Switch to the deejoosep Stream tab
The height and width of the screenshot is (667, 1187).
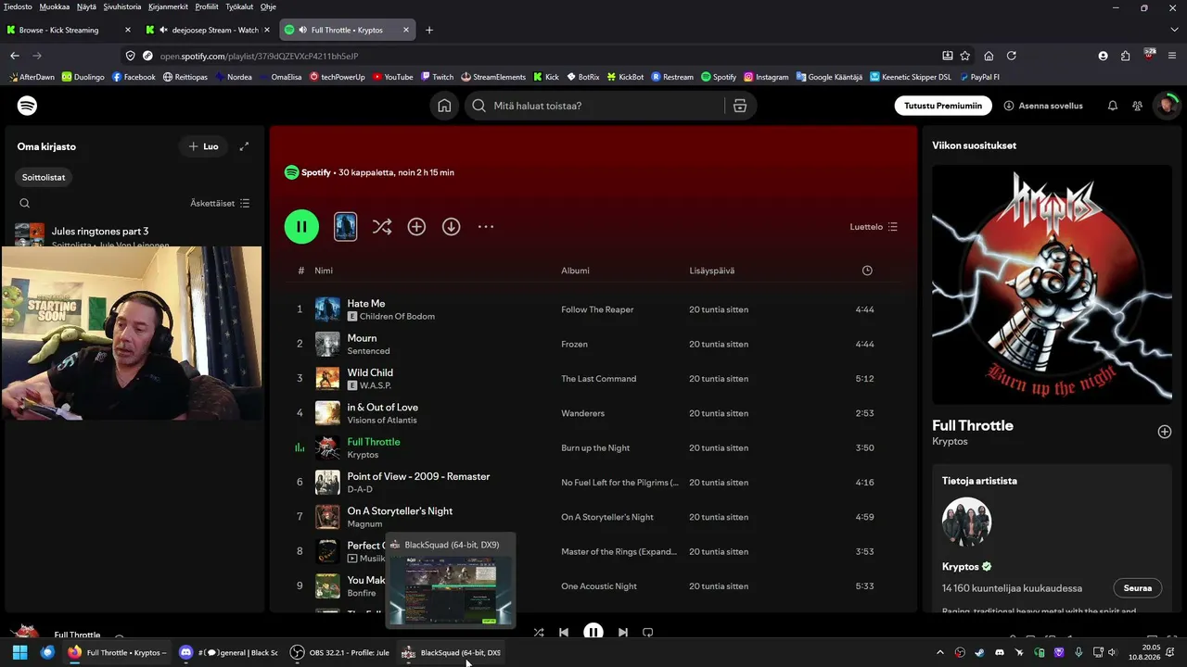pos(209,30)
